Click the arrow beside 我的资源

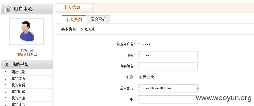coord(6,79)
